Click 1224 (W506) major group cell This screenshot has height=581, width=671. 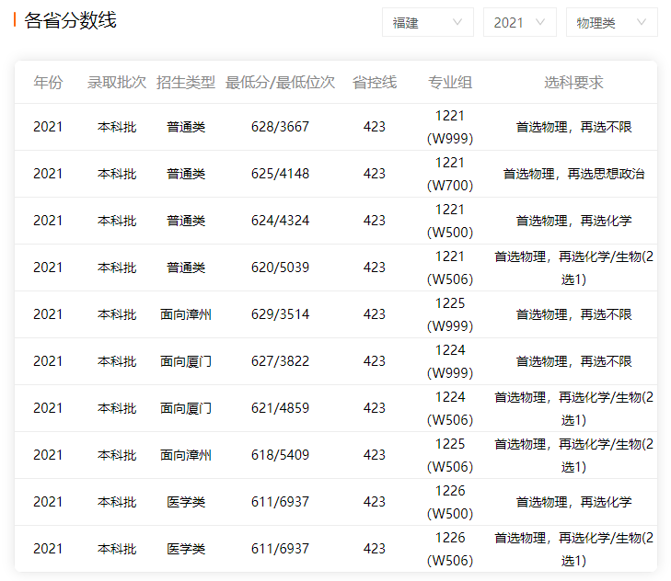pyautogui.click(x=450, y=408)
